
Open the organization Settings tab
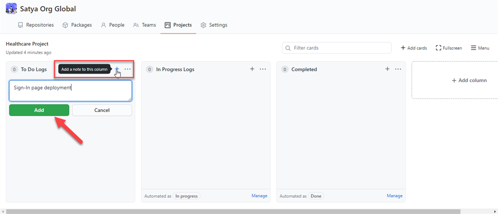pos(214,25)
